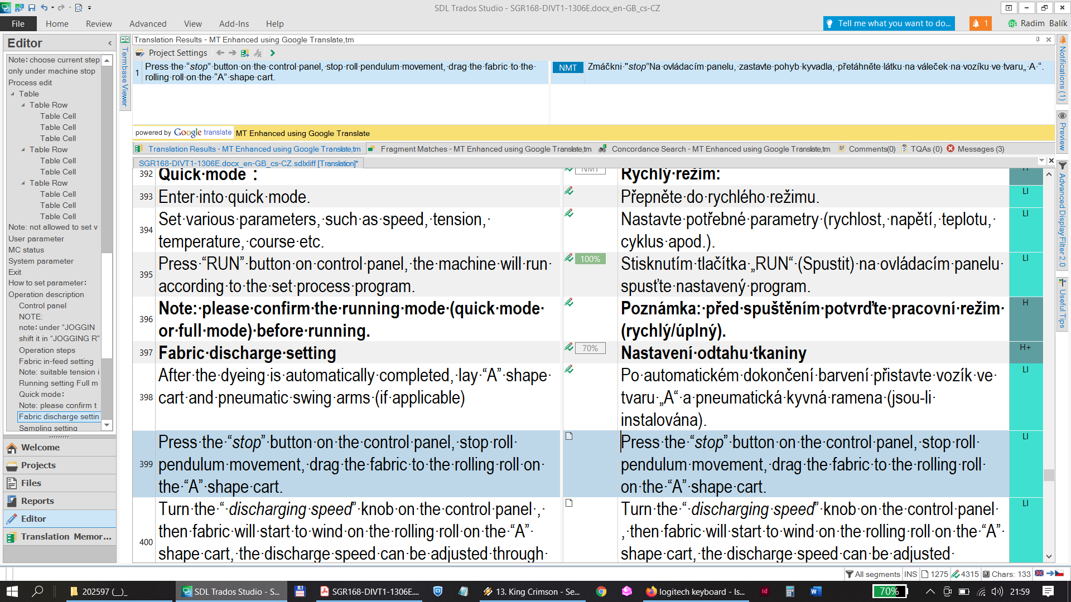Screen dimensions: 1071x602
Task: Click outline scrollbar down arrow
Action: [107, 425]
